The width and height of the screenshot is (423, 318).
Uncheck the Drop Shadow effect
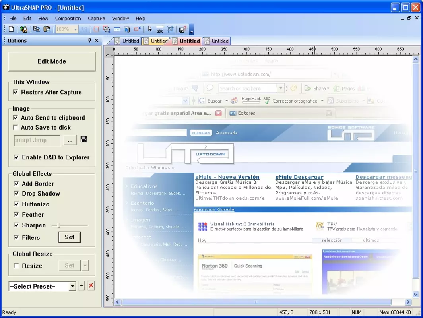[x=16, y=194]
